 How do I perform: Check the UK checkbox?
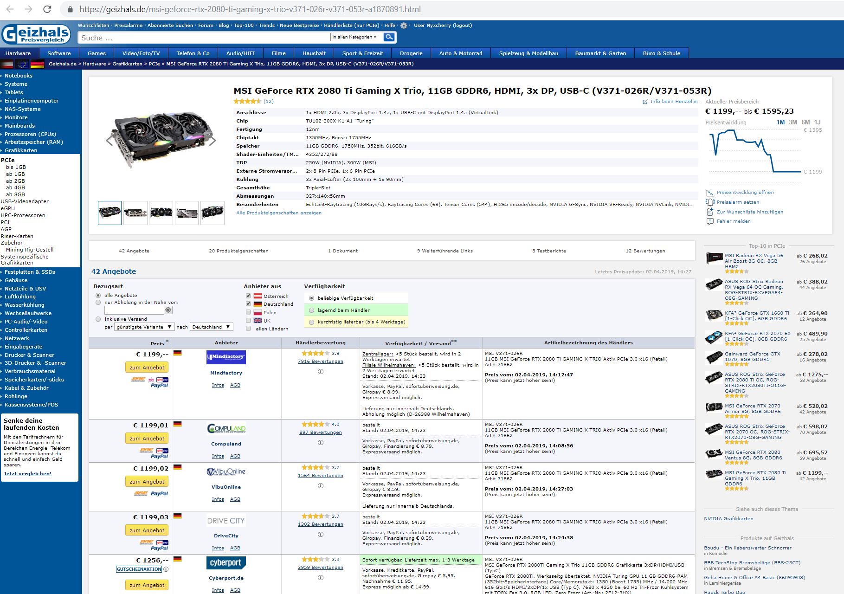248,321
